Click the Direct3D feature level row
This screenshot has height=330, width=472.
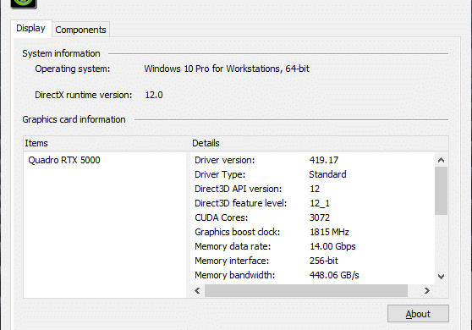(312, 203)
